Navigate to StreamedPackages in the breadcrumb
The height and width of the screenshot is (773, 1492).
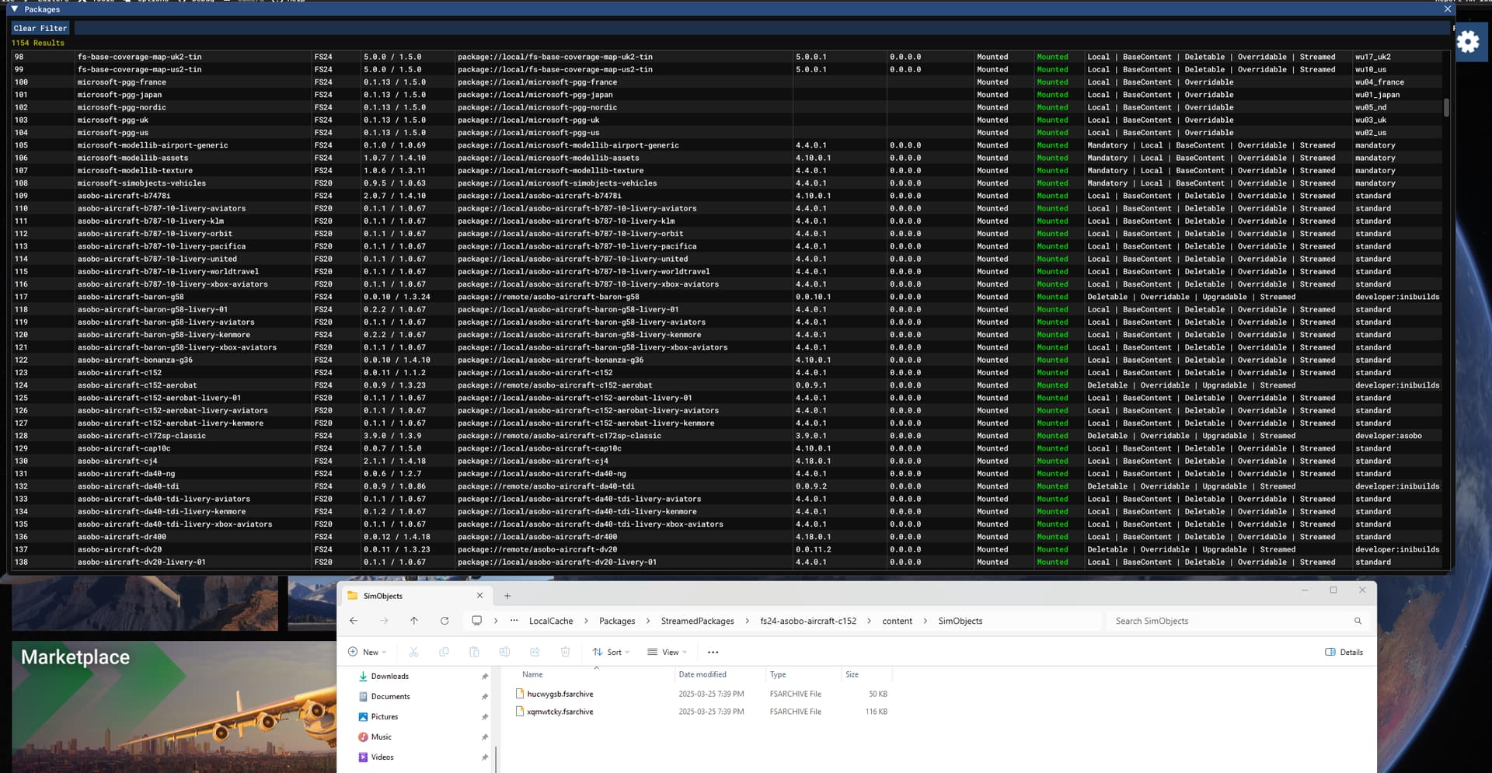[x=697, y=621]
